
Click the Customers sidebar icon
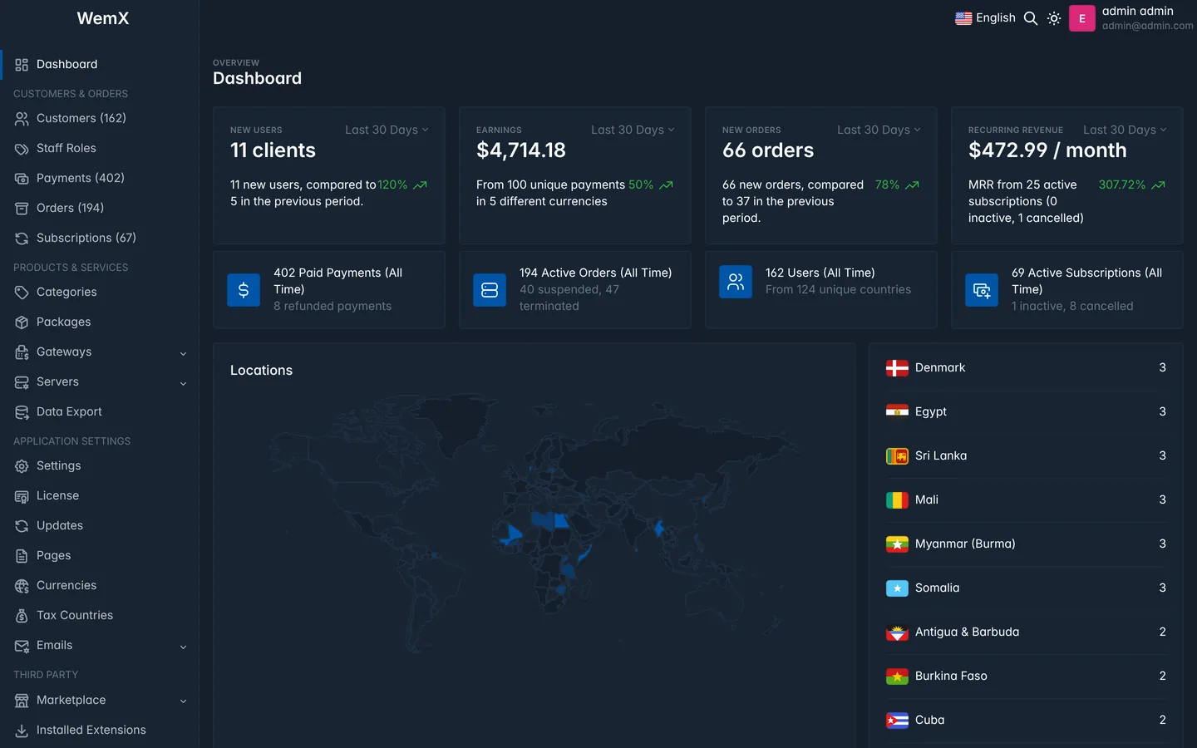pyautogui.click(x=22, y=119)
